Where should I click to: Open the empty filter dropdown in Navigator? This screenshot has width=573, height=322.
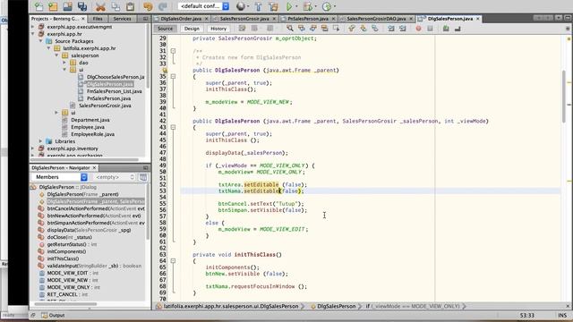click(115, 177)
